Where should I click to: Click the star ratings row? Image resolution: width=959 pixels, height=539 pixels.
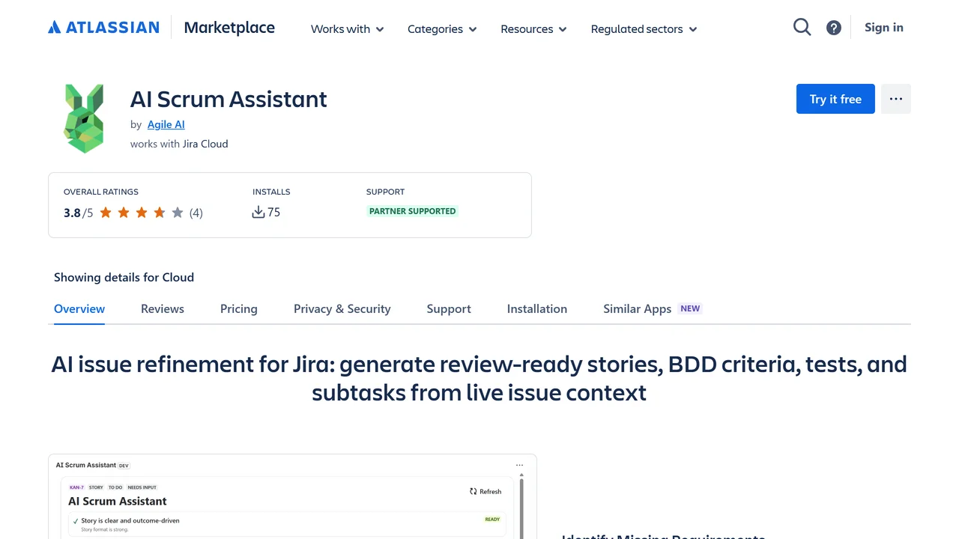(x=142, y=213)
